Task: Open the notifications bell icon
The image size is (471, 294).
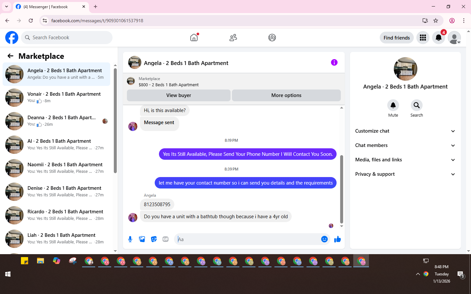Action: tap(439, 38)
